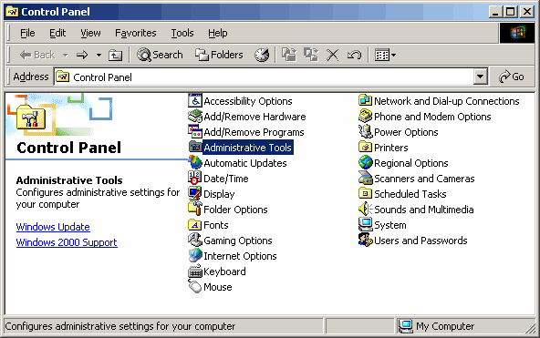Open the Tools menu

(182, 33)
